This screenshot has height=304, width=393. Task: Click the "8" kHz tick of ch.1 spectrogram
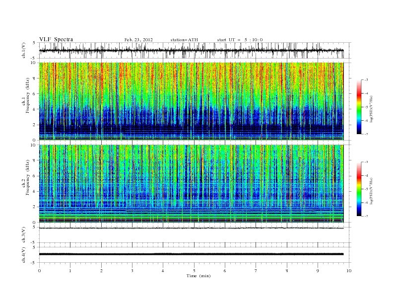tap(34, 78)
